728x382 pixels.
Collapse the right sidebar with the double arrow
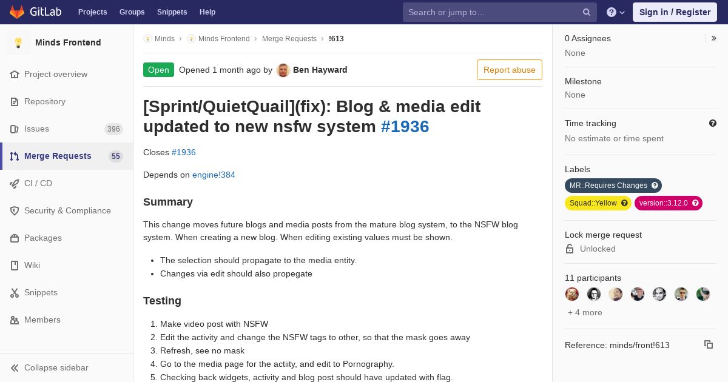click(714, 38)
